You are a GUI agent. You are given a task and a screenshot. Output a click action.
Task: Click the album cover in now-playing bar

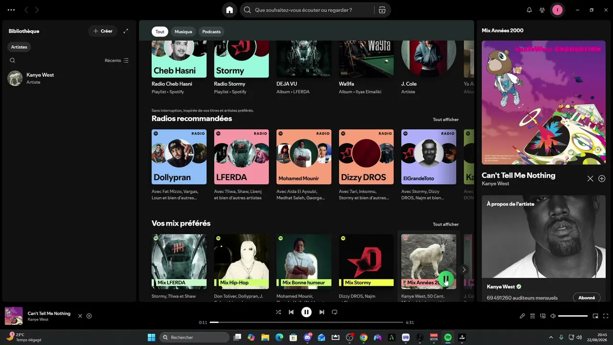(14, 316)
